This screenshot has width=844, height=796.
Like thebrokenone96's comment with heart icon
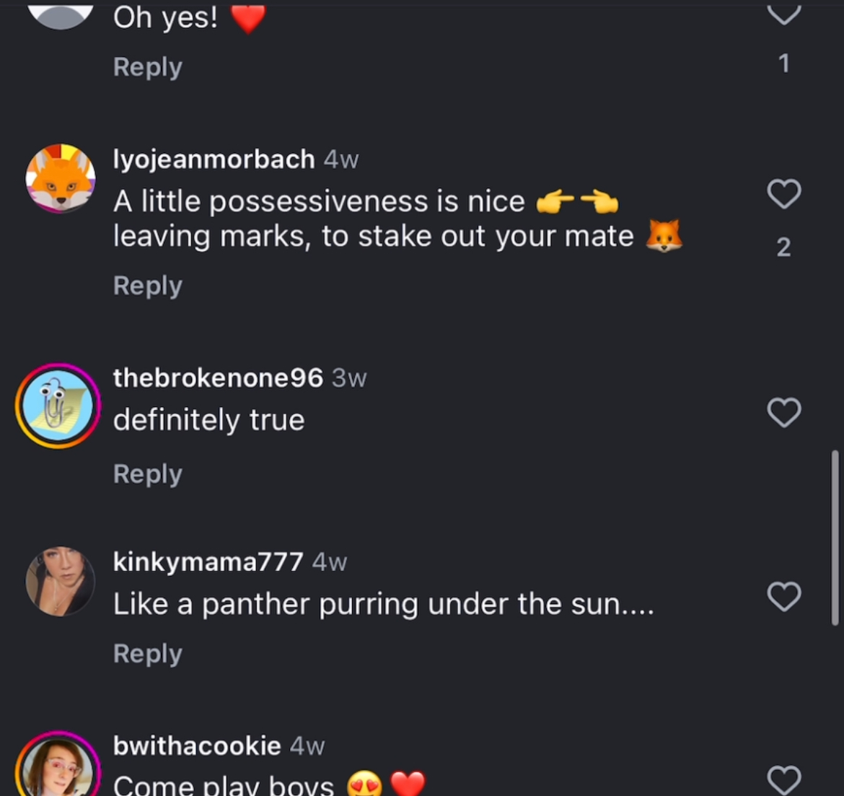(x=783, y=413)
